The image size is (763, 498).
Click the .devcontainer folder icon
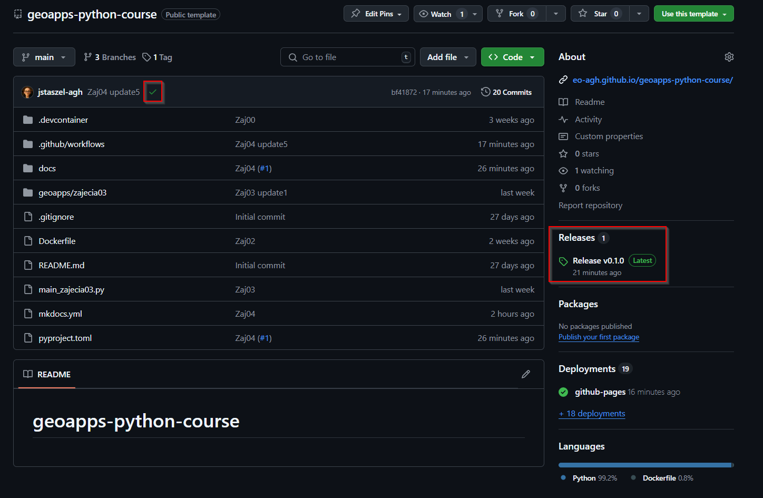point(28,120)
